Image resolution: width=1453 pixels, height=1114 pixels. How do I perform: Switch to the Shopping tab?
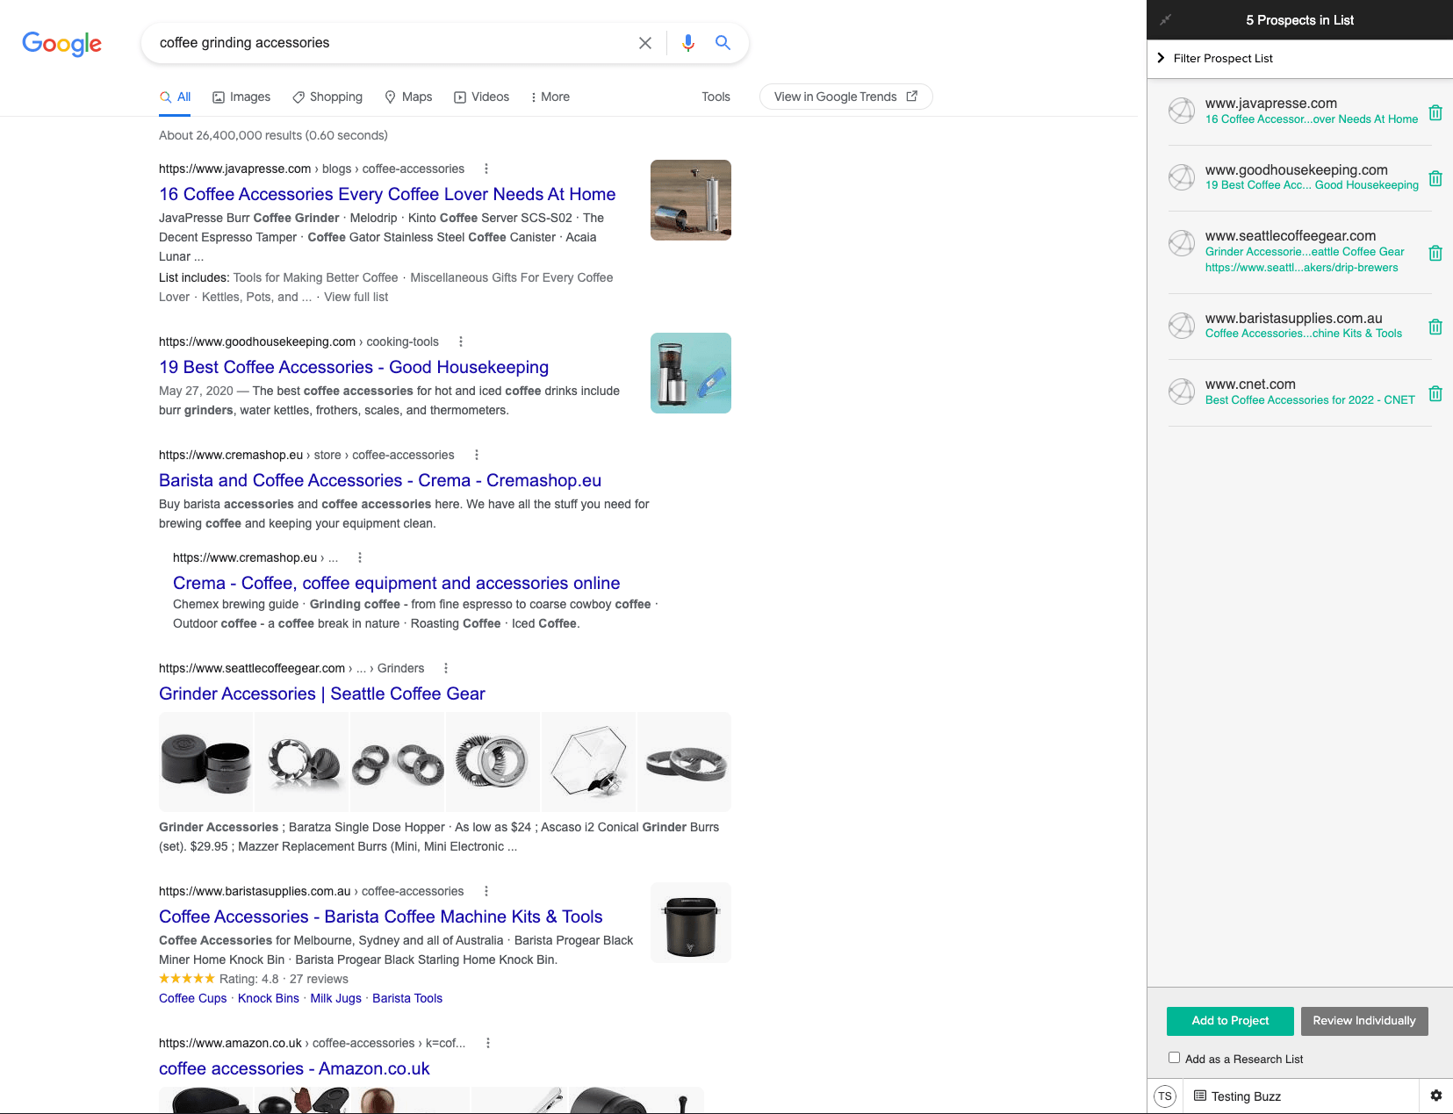click(x=327, y=97)
